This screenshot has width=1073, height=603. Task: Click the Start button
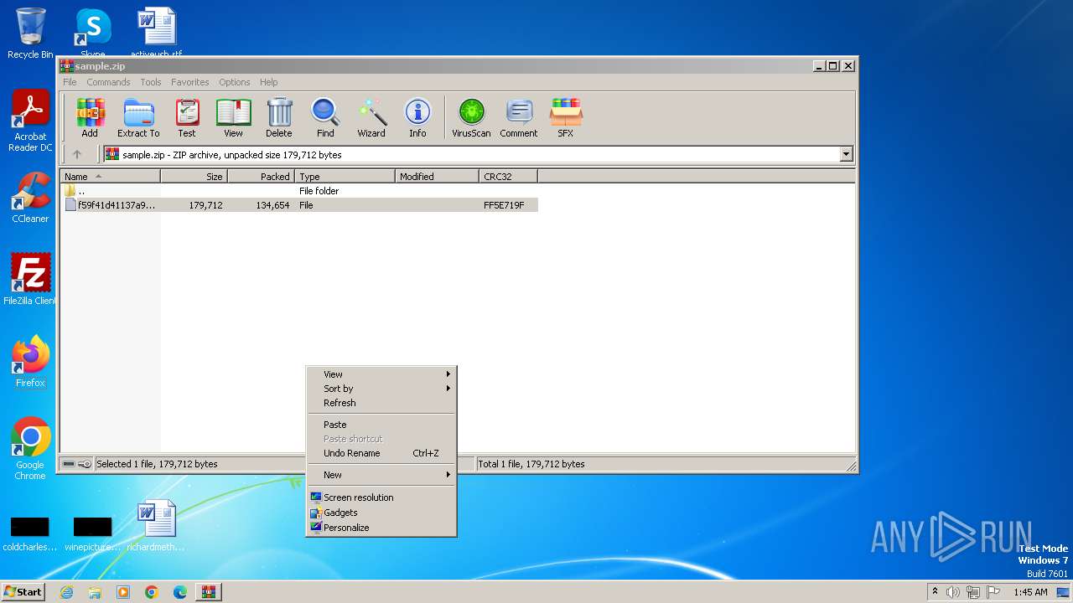coord(23,592)
